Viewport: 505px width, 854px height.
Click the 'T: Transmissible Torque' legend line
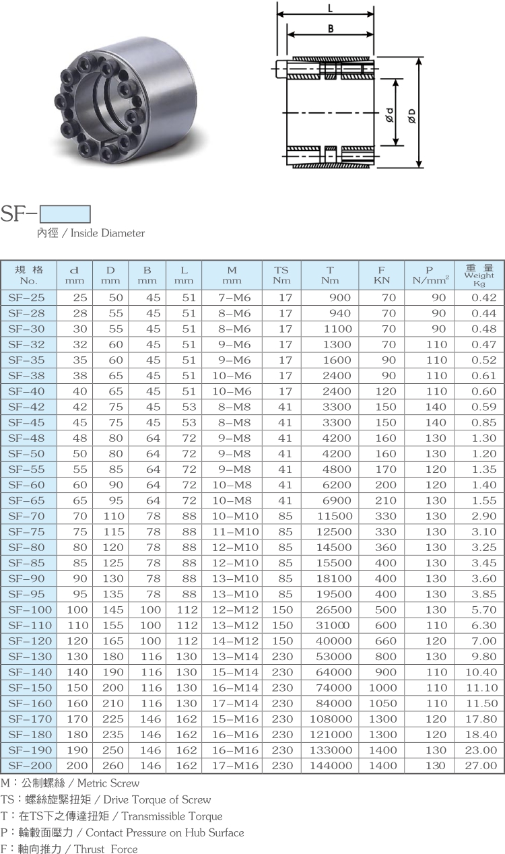click(x=112, y=816)
